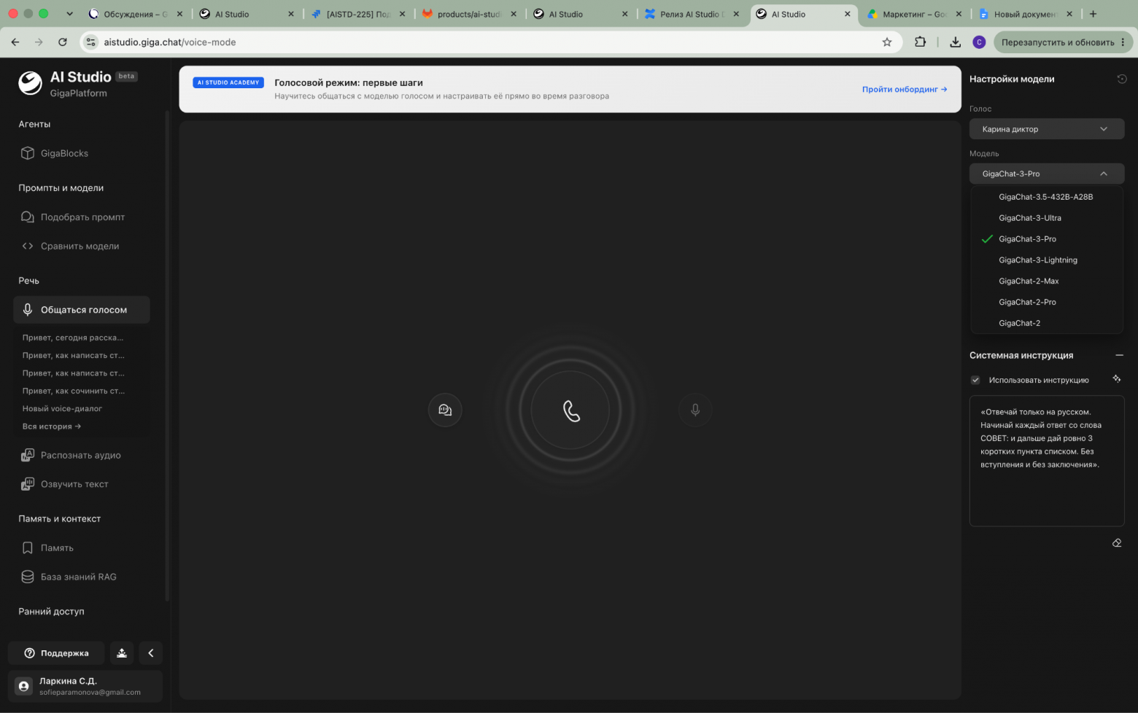Select GigaChat-3-Ultra model
Image resolution: width=1138 pixels, height=713 pixels.
(x=1047, y=218)
